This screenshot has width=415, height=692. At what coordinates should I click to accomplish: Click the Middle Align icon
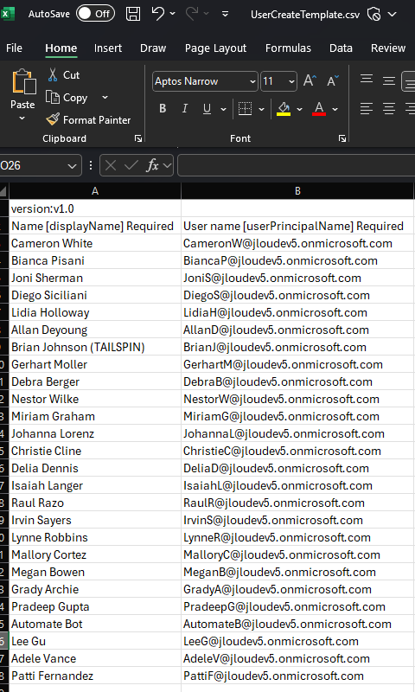[x=388, y=80]
